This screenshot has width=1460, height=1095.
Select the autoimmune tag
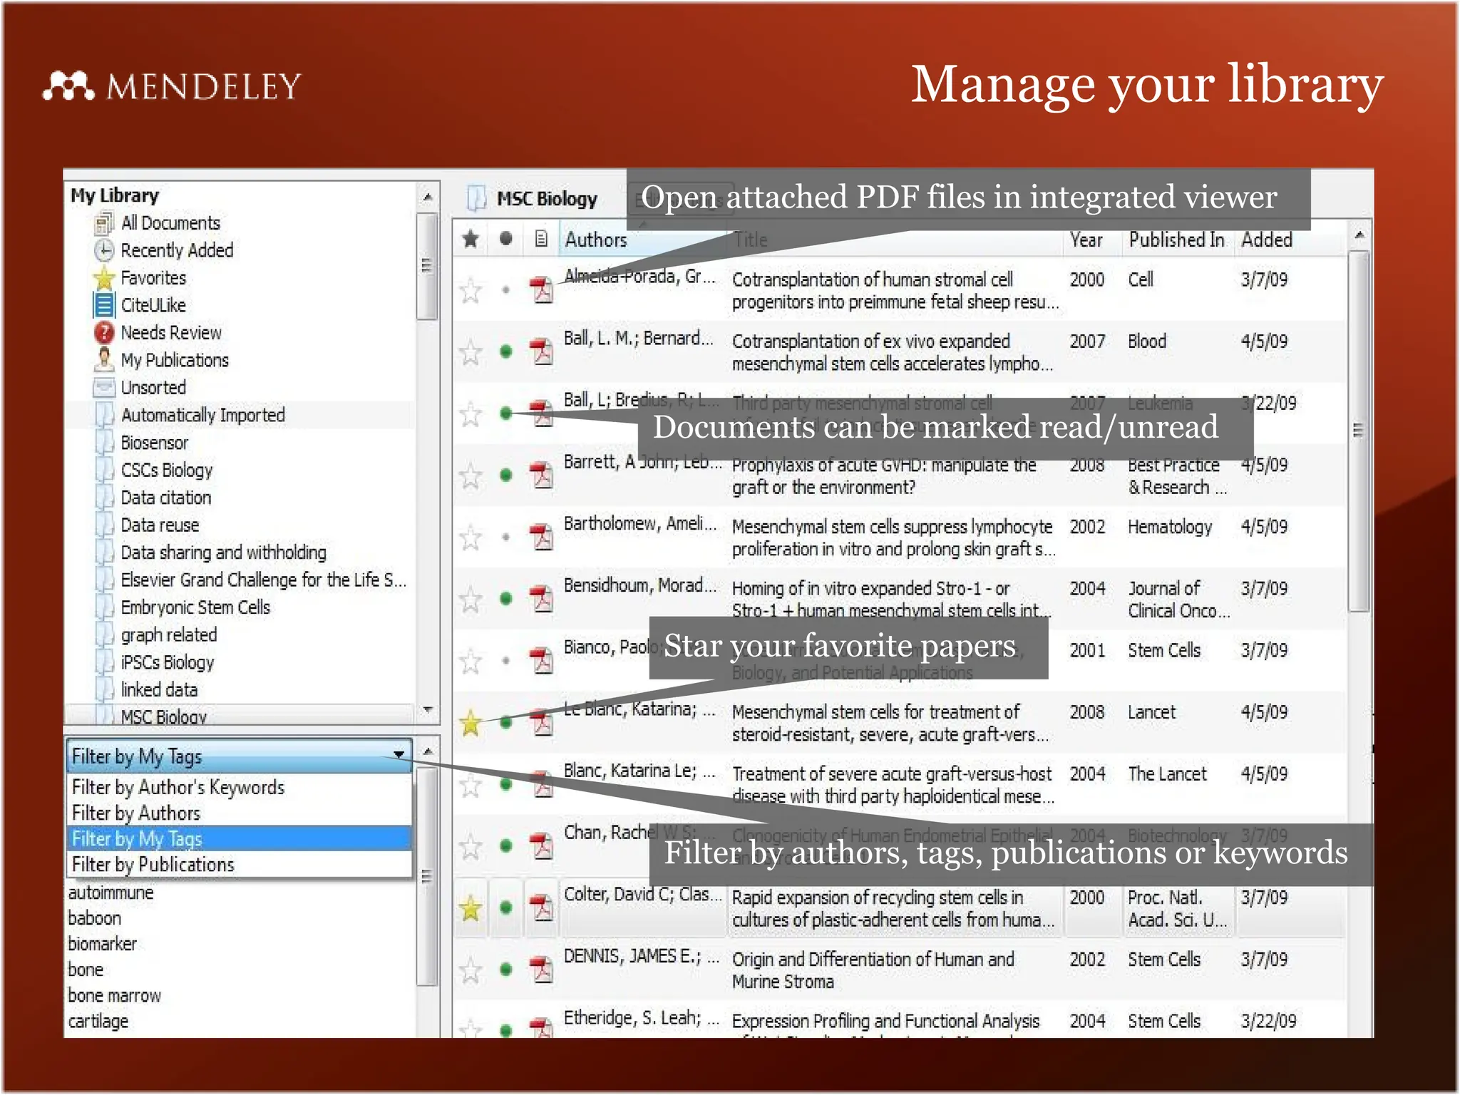tap(110, 893)
